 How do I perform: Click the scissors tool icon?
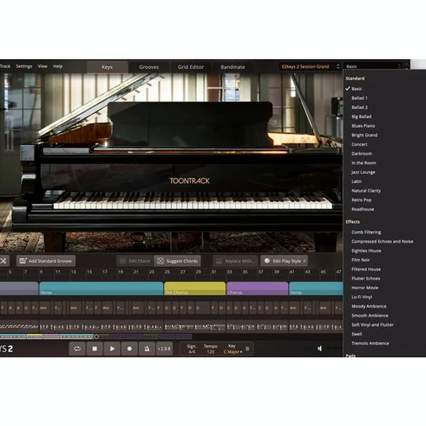(4, 261)
